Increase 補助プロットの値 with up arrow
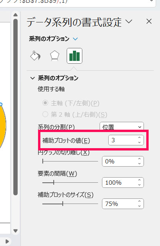 139,138
